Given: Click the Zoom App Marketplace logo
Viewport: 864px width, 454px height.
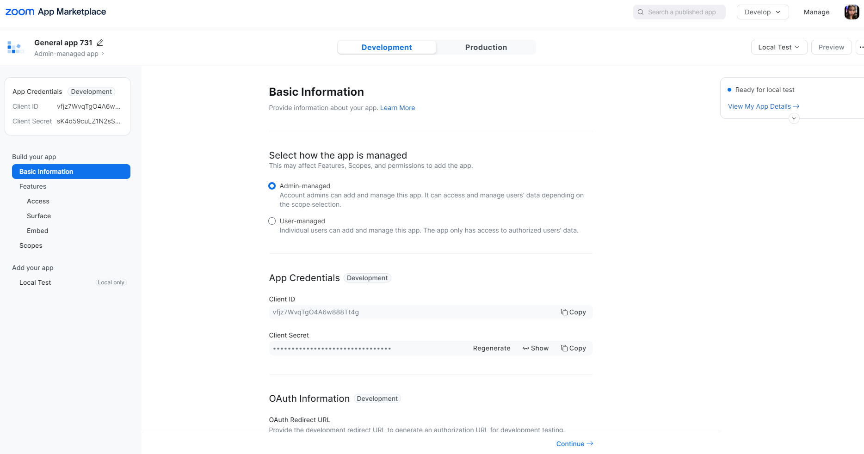Looking at the screenshot, I should point(56,12).
